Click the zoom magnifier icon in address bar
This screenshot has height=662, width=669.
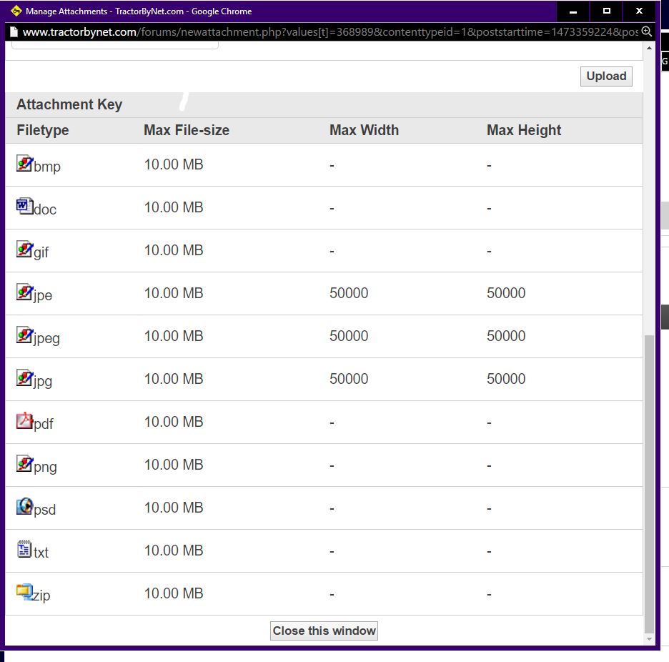point(646,31)
